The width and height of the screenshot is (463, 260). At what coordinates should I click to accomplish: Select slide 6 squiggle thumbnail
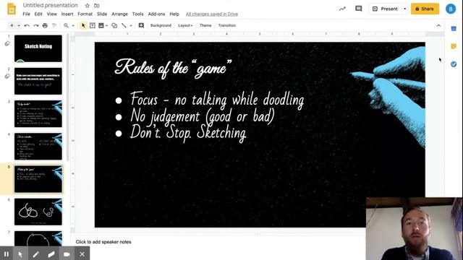click(38, 212)
